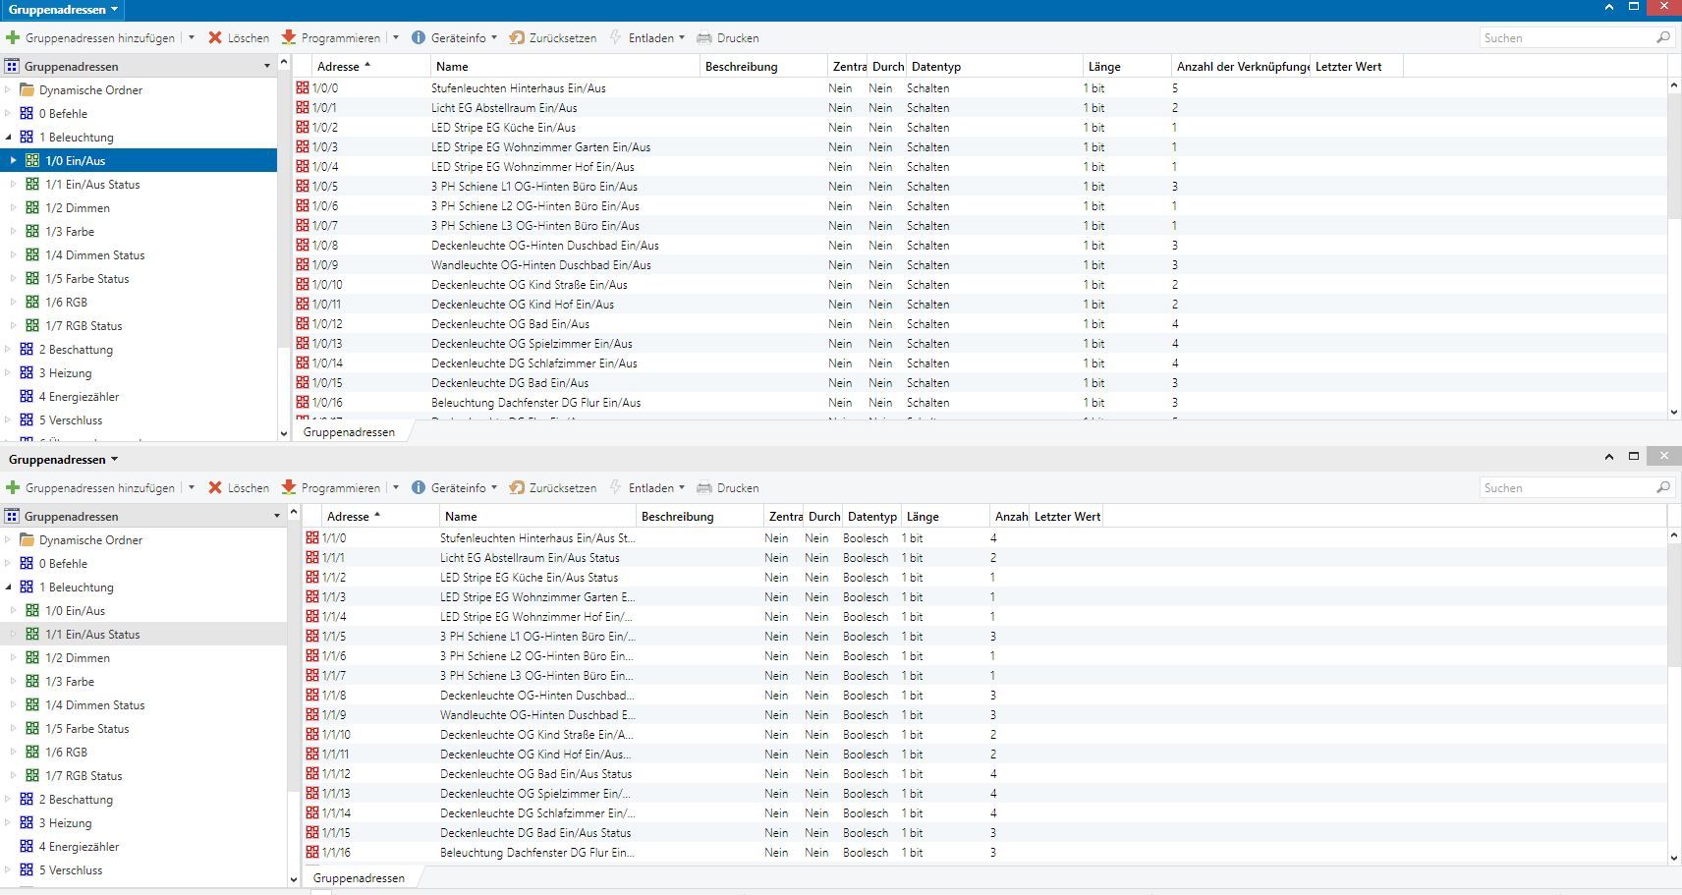Select row Beleuchtung Dachfenster DG Flur Ein/Aus

point(979,403)
